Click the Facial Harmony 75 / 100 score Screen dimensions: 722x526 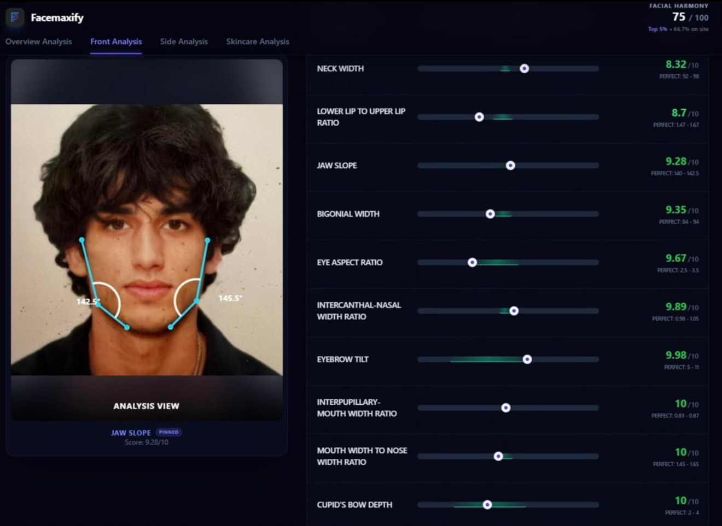coord(690,17)
